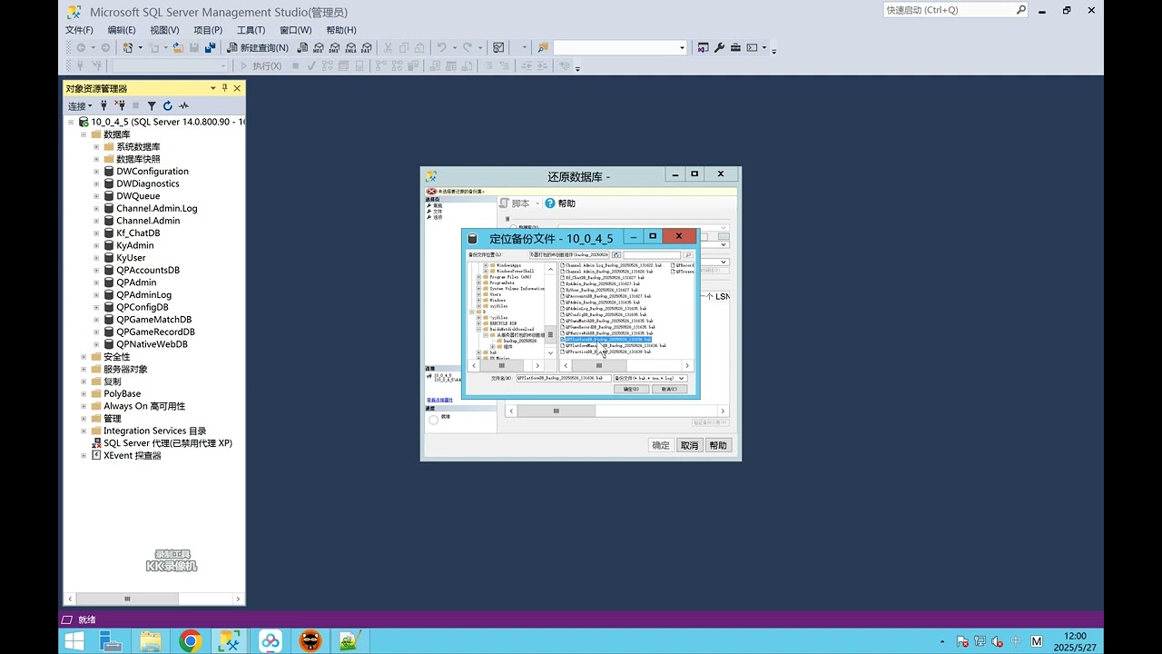Click the Database Engine Query icon
The width and height of the screenshot is (1162, 654).
click(302, 47)
